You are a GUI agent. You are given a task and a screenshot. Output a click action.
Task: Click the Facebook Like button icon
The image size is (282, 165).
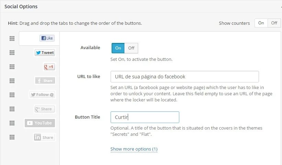tap(47, 38)
